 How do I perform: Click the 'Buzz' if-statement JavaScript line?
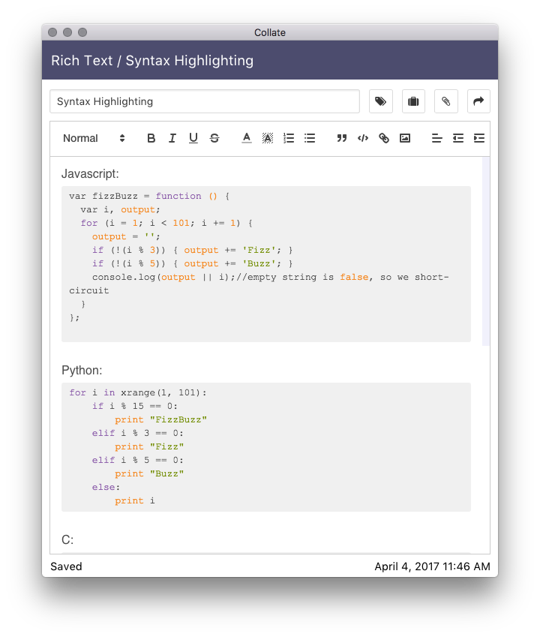[x=193, y=263]
